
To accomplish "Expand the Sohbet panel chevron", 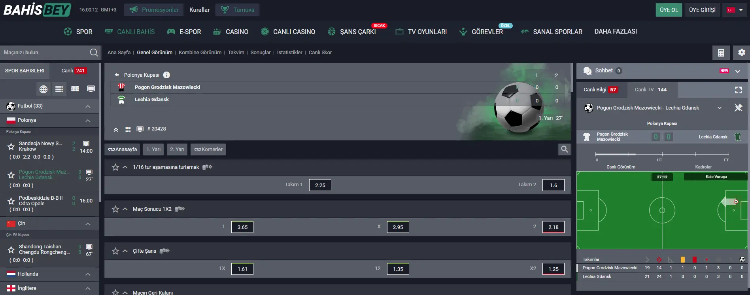I will click(738, 71).
